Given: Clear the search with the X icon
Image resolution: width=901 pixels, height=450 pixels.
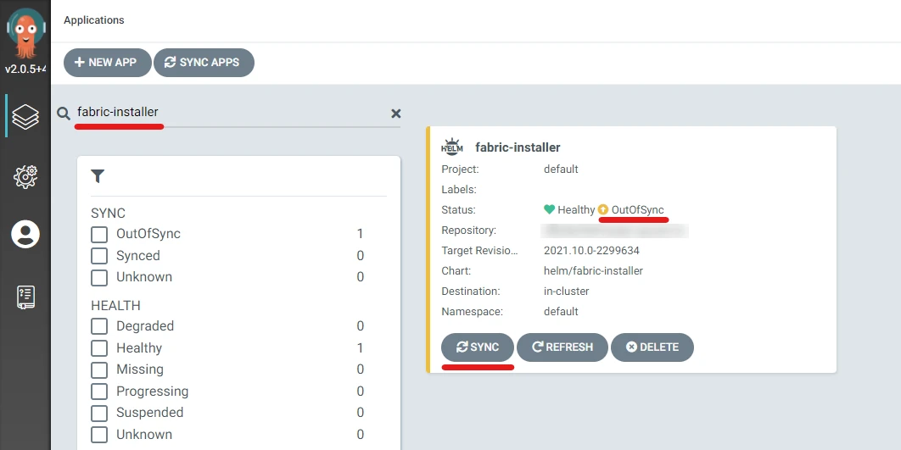Looking at the screenshot, I should click(x=396, y=114).
